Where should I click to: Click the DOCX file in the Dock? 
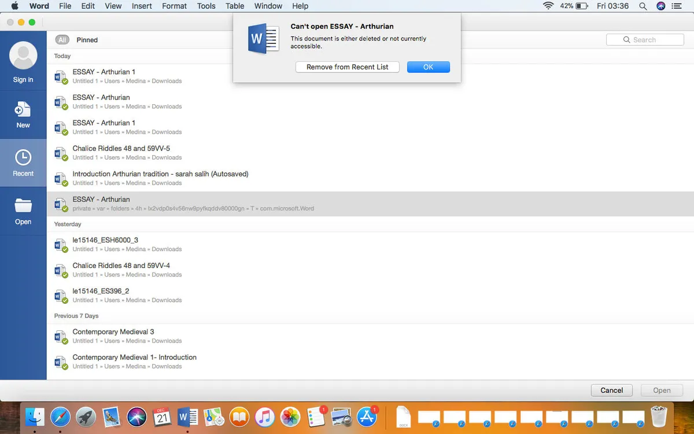[x=404, y=417]
